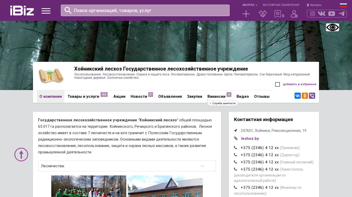
Task: Open the Беларусь region selector
Action: pos(314,5)
